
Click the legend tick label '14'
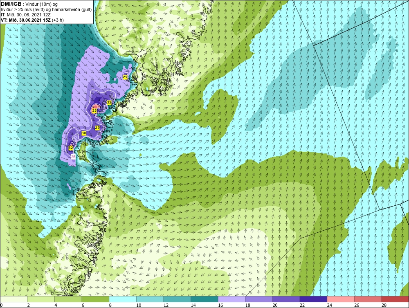click(193, 305)
